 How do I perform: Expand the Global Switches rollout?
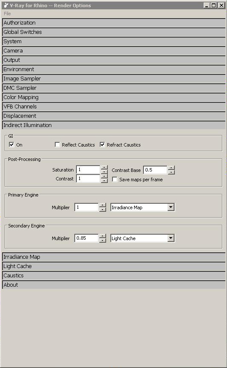114,32
